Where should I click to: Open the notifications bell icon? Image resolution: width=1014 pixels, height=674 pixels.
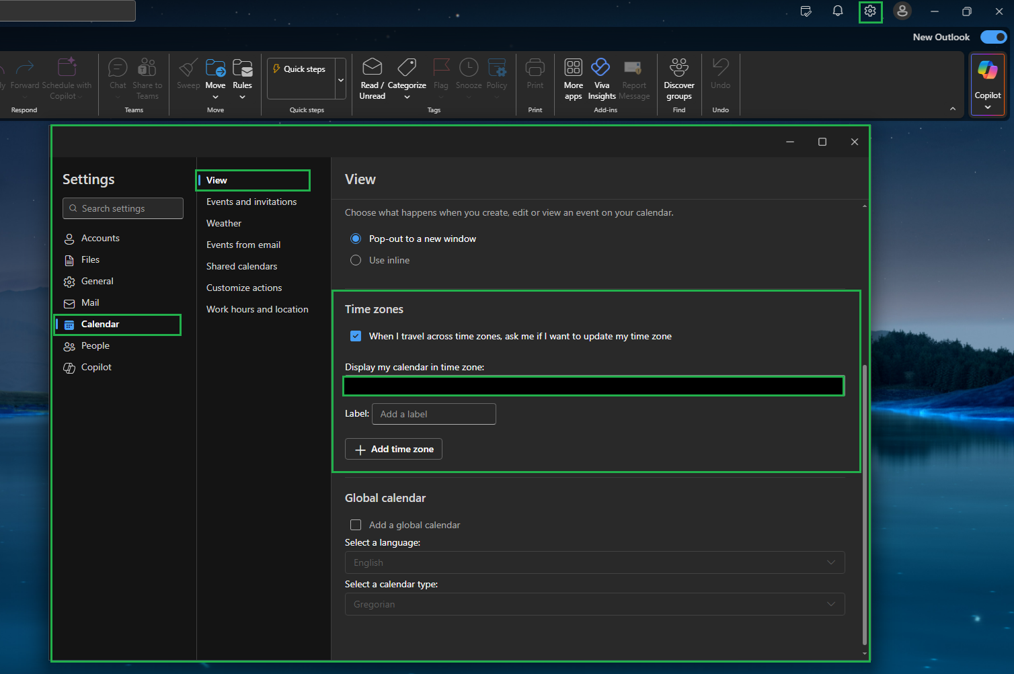coord(837,11)
